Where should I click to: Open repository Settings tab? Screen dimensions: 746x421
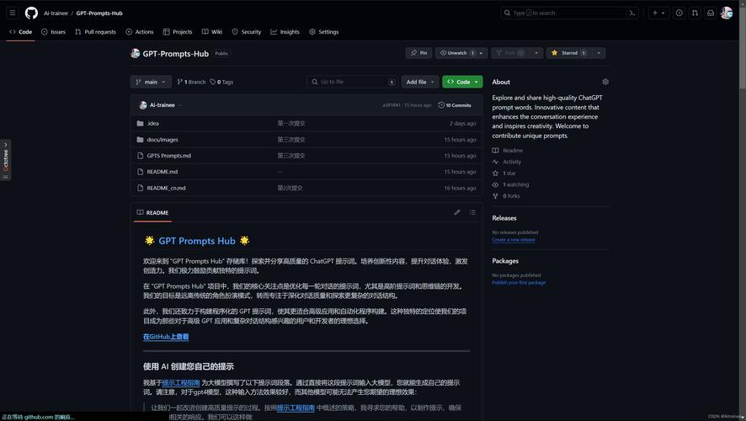[x=324, y=32]
